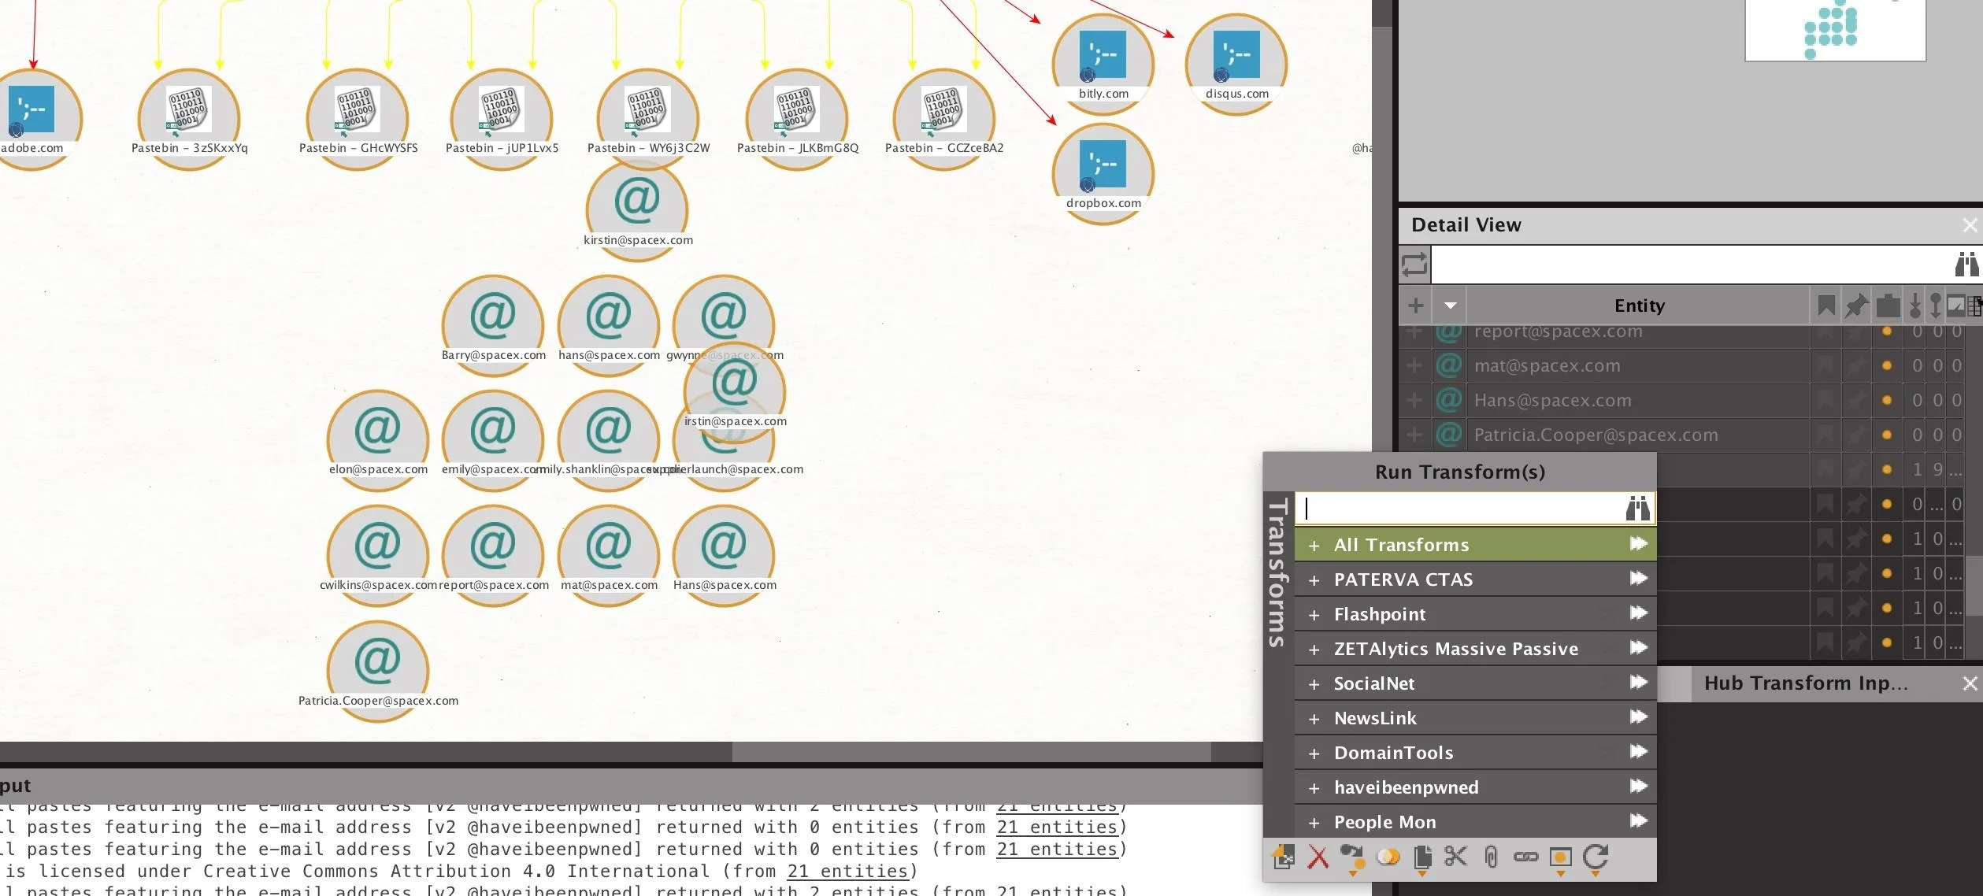Screen dimensions: 1983x896
Task: Run all People Mon transforms with double arrow
Action: [x=1638, y=820]
